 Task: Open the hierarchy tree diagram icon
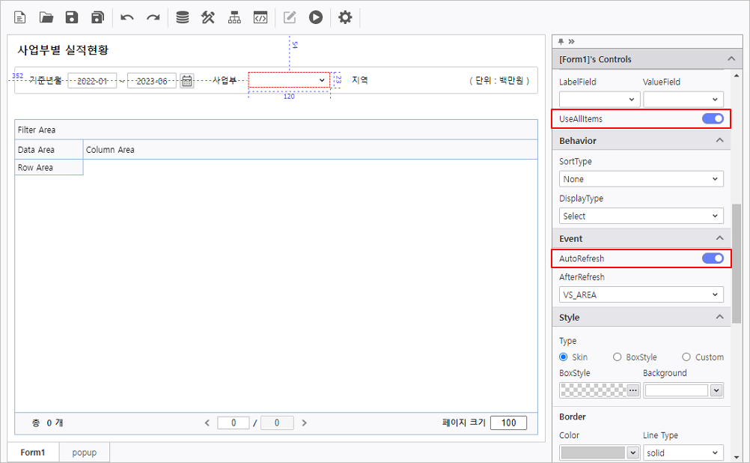(234, 17)
